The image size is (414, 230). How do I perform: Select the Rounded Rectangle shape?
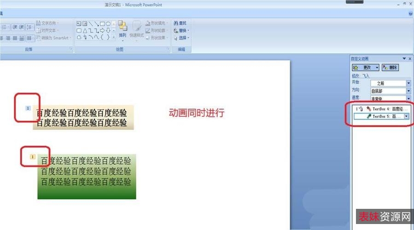79,31
